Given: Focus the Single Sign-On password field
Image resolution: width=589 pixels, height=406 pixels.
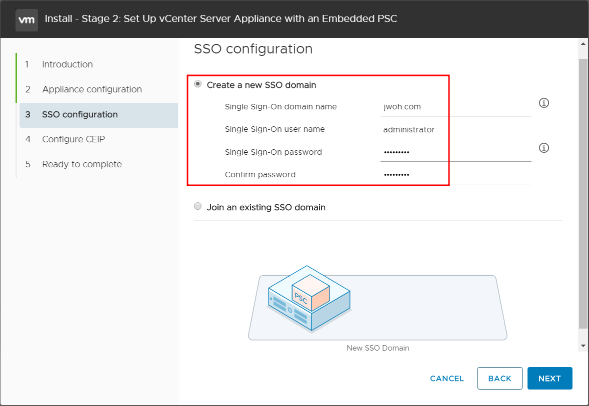Looking at the screenshot, I should [455, 152].
